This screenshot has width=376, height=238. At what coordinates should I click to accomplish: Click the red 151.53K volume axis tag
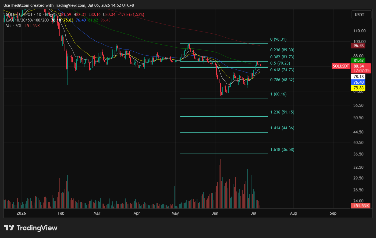coord(360,206)
